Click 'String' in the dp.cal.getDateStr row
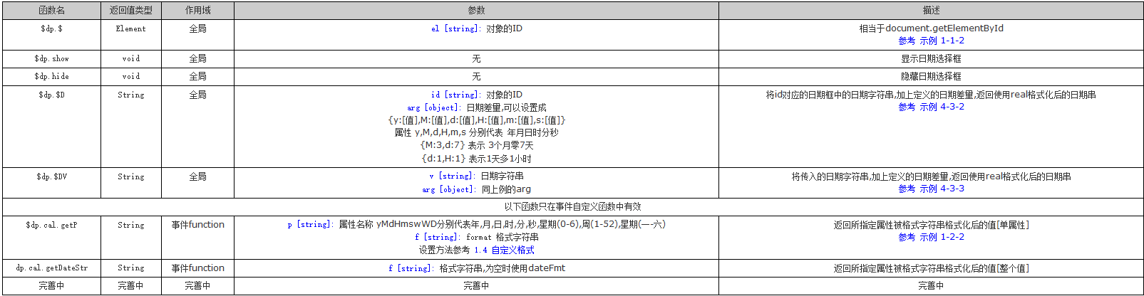 point(131,268)
